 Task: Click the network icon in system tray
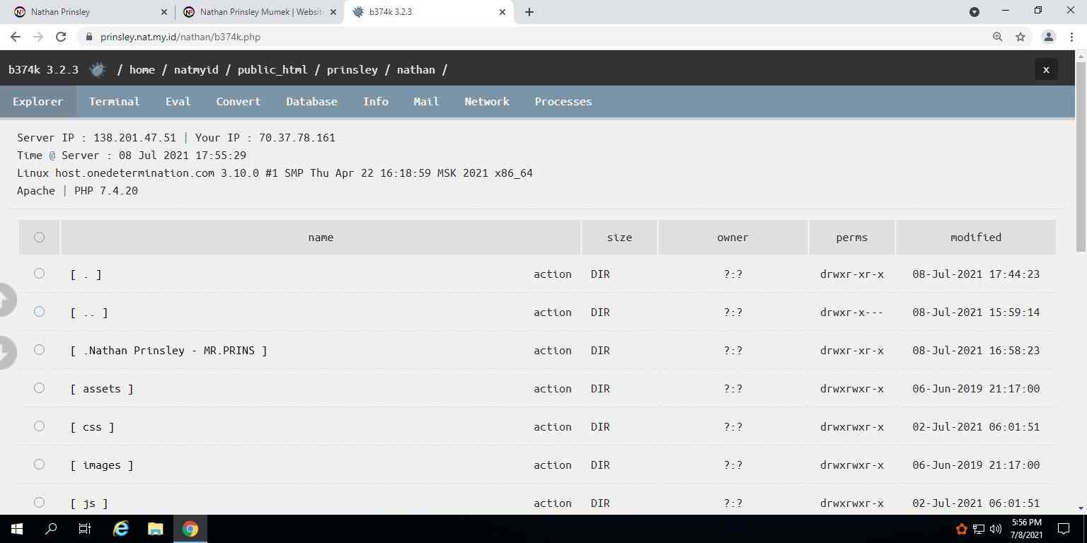tap(979, 529)
